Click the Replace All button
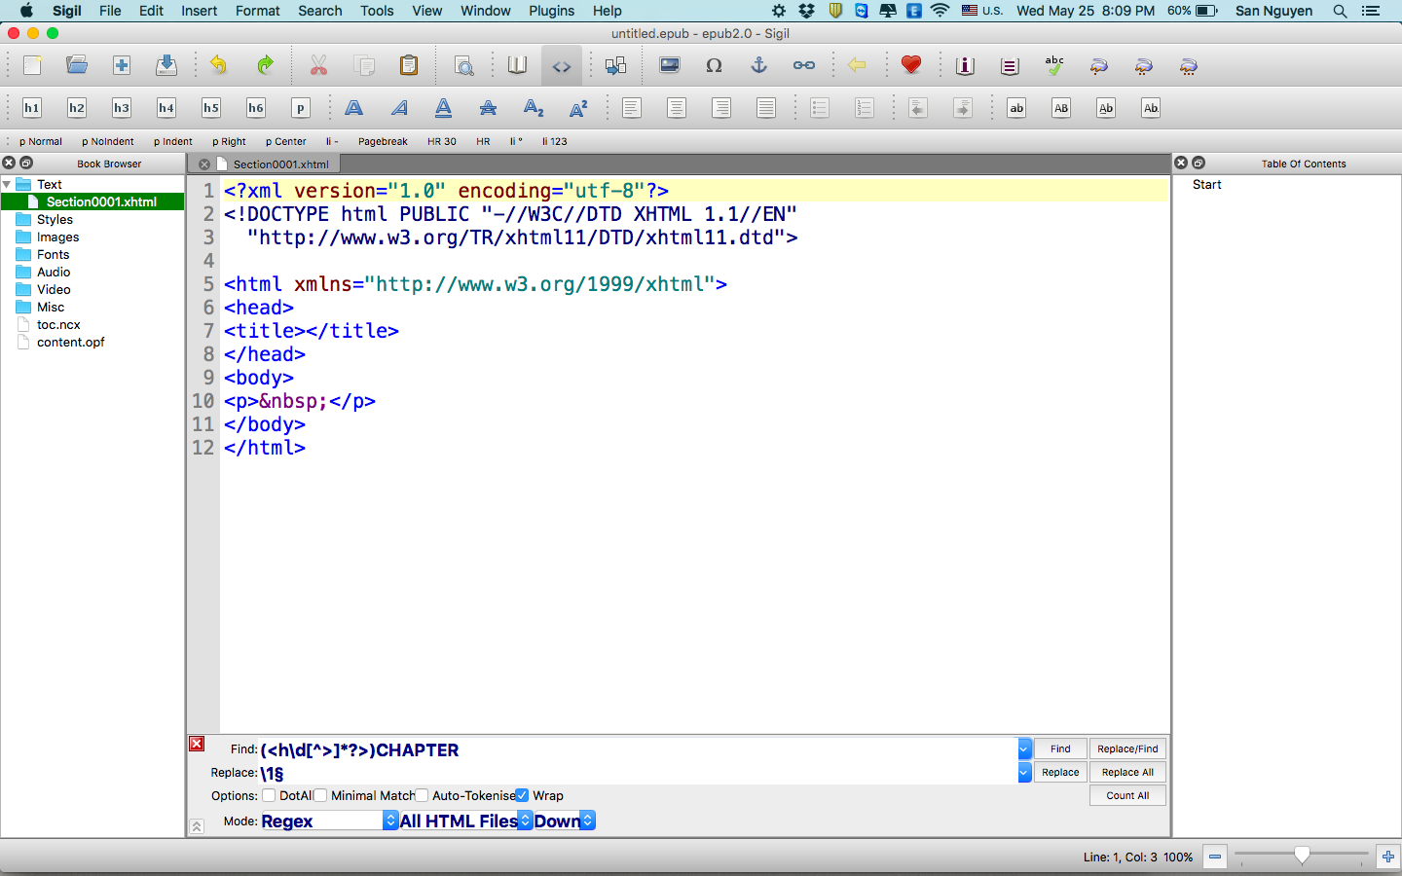The height and width of the screenshot is (876, 1402). [x=1127, y=772]
